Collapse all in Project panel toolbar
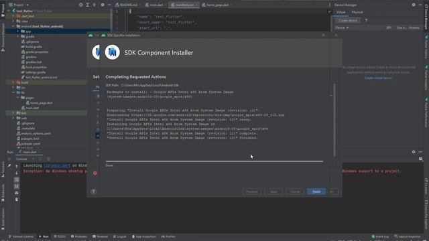 pos(94,5)
